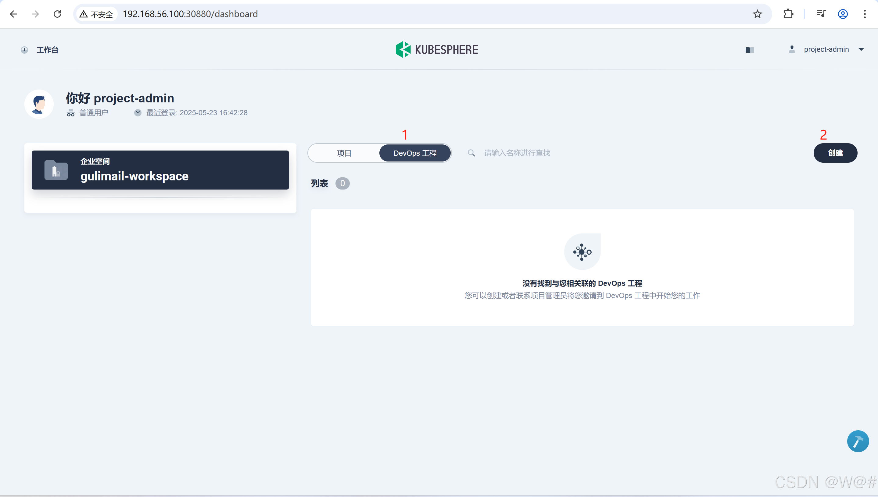The height and width of the screenshot is (497, 878).
Task: Click the project-admin username in the header
Action: [x=826, y=49]
